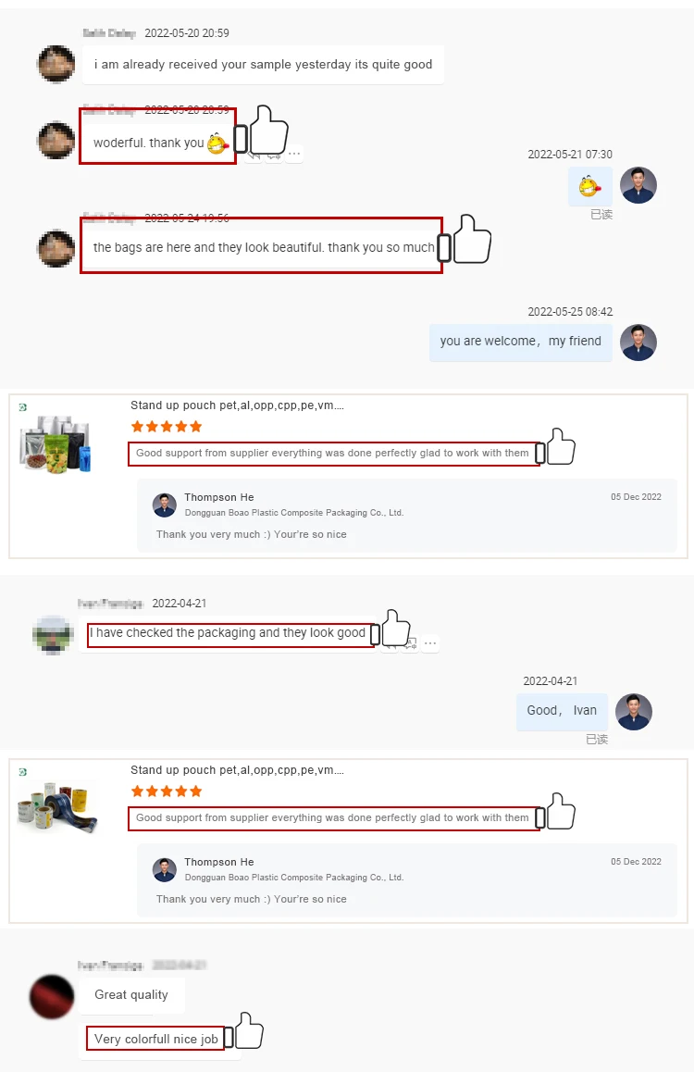694x1072 pixels.
Task: Click the emoji sent on 2022-05-21 07:30
Action: (x=589, y=186)
